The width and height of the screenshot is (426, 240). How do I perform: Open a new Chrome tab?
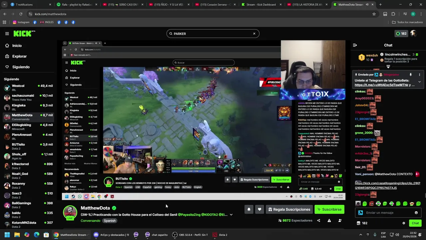click(x=380, y=5)
